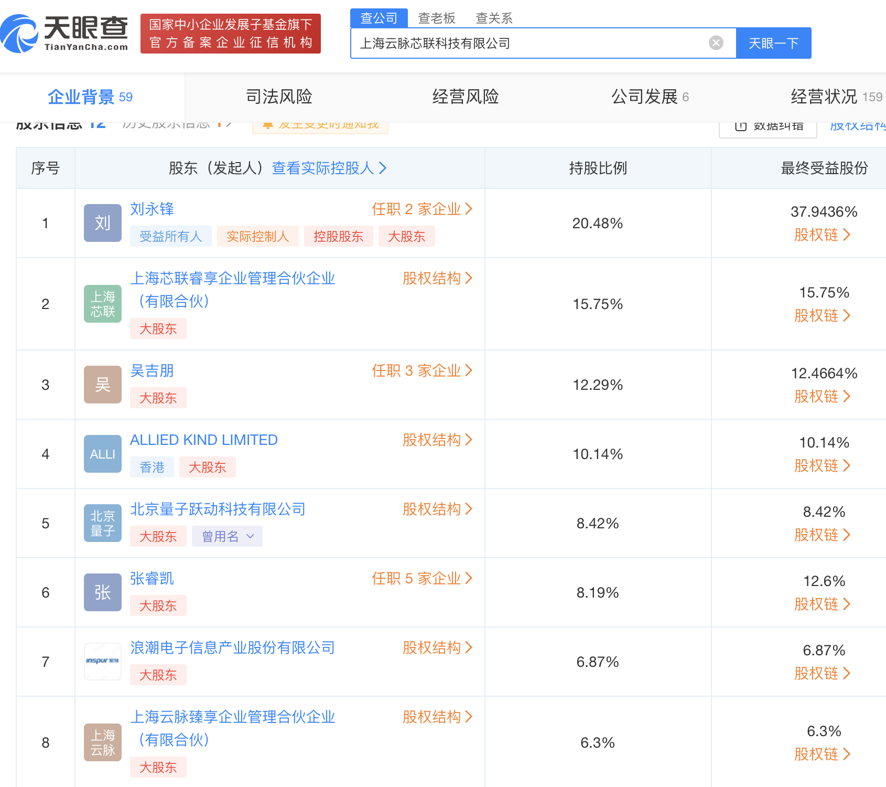The height and width of the screenshot is (787, 886).
Task: Open 股权链 under 15.75% final share
Action: tap(823, 315)
